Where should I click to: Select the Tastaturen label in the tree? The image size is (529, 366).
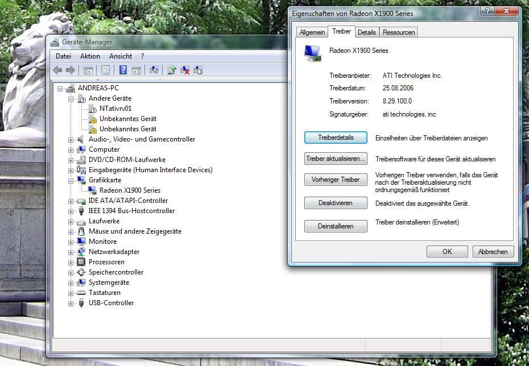(104, 293)
